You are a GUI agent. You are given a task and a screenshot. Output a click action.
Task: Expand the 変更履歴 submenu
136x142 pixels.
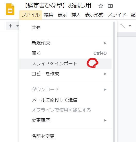pyautogui.click(x=65, y=120)
